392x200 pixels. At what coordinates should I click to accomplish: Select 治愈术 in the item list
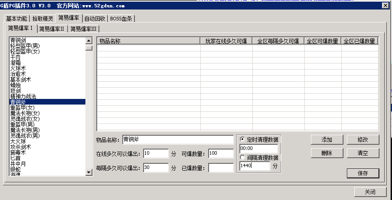47,74
